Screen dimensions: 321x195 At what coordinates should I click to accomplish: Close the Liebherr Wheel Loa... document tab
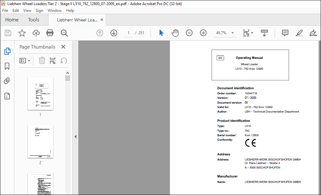[x=102, y=19]
